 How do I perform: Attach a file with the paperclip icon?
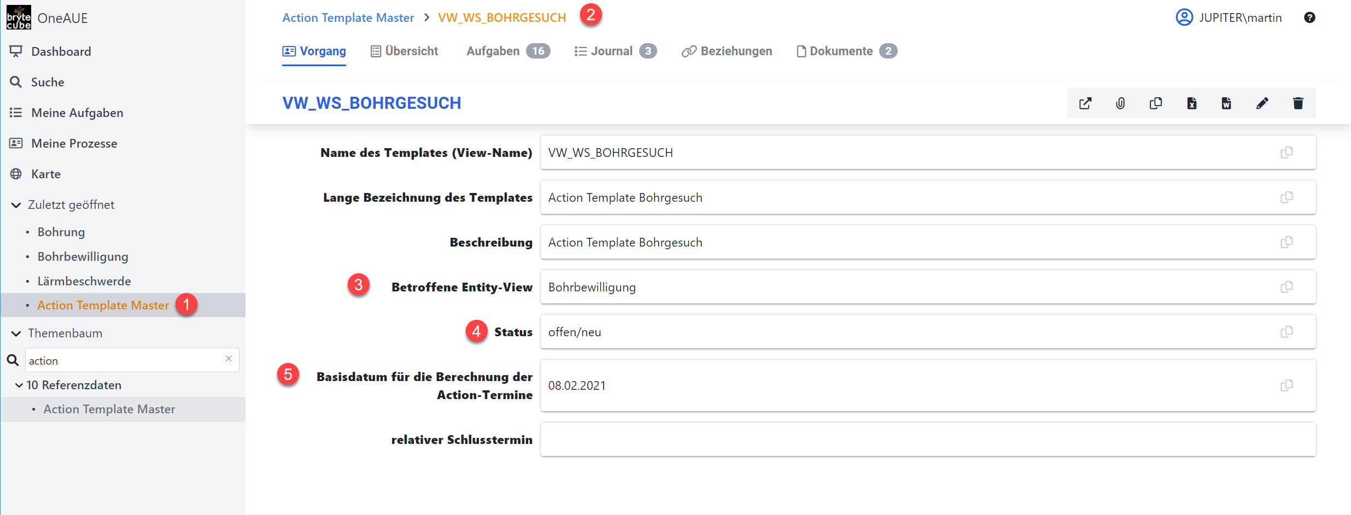coord(1120,103)
